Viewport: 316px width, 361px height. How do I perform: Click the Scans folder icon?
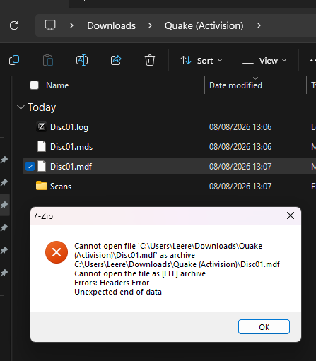42,186
